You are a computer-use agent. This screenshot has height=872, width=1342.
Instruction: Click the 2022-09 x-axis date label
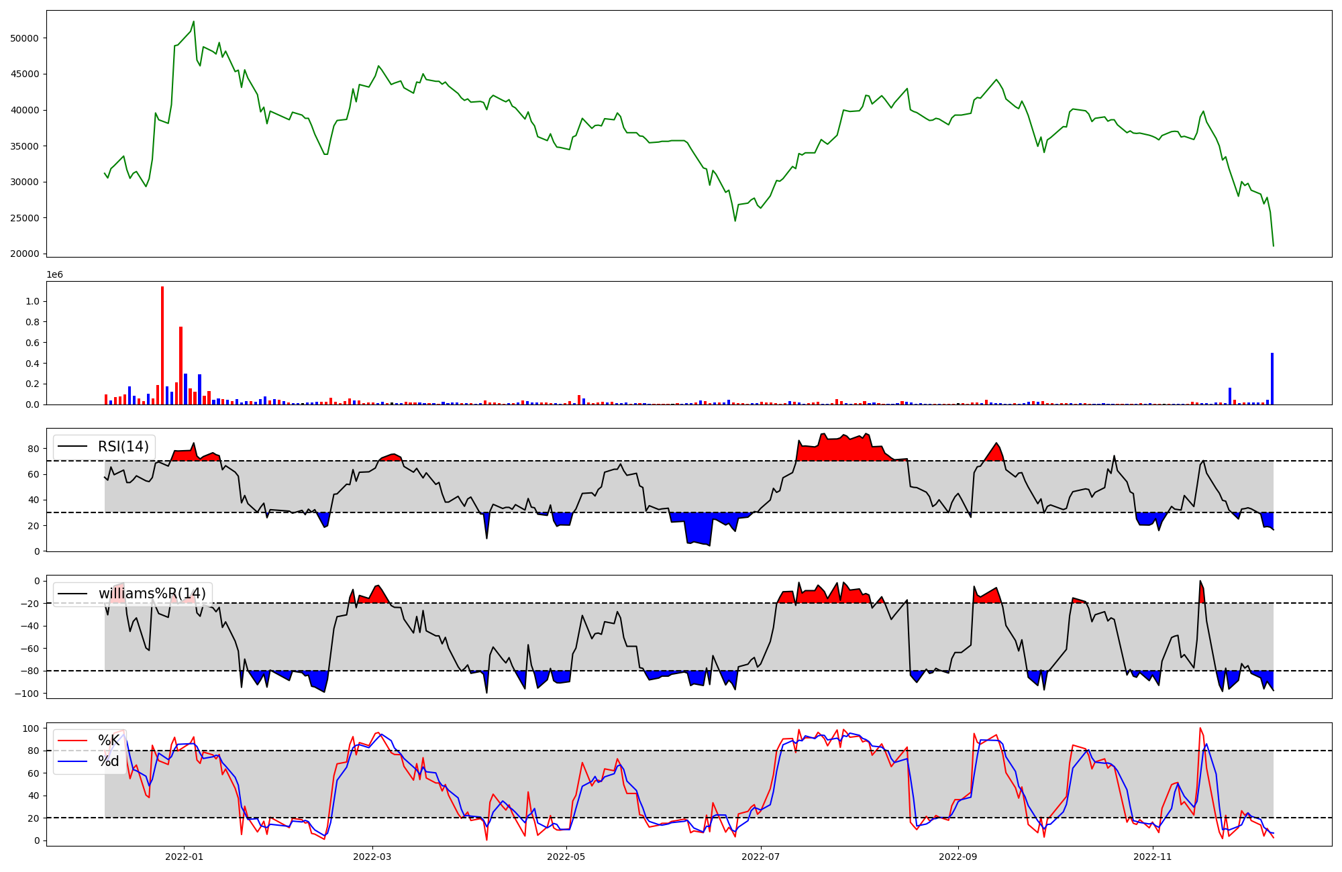pos(958,857)
